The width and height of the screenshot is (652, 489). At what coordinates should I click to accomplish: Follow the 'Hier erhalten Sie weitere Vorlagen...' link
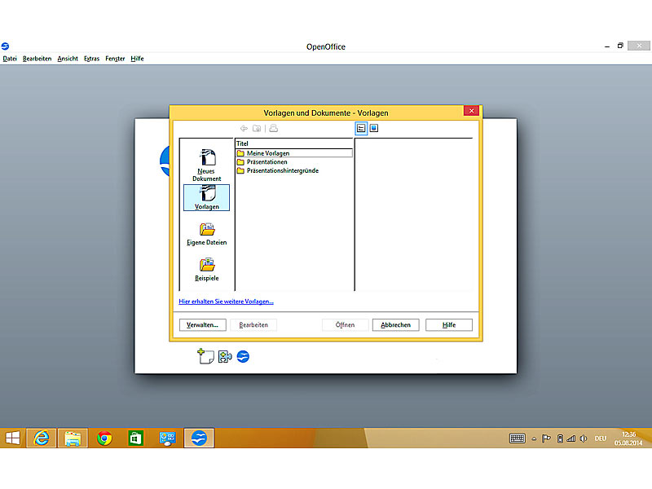(227, 302)
